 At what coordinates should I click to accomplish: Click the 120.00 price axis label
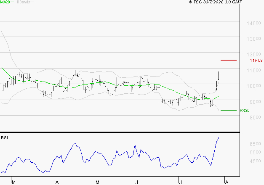tap(254, 54)
